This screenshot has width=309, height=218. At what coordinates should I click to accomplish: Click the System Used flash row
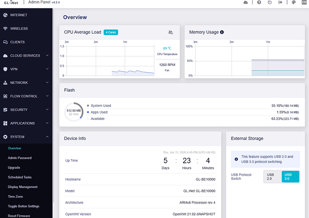coord(193,106)
